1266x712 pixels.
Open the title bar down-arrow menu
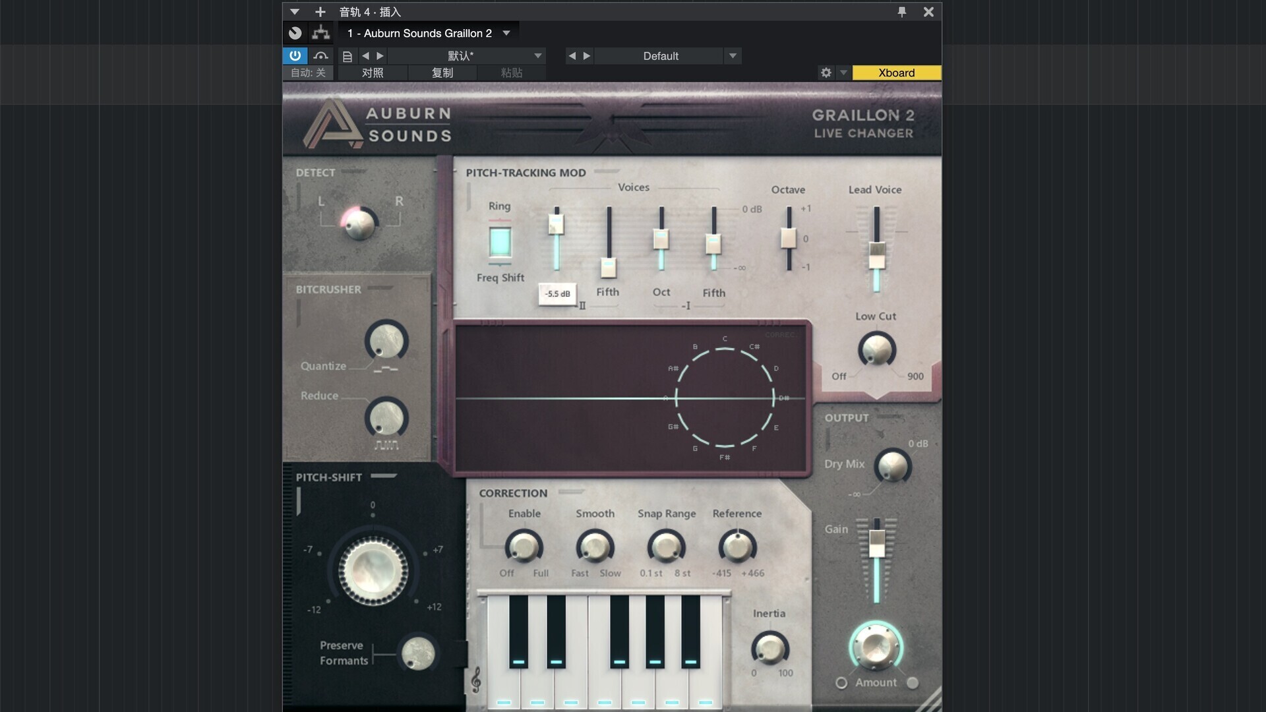point(295,12)
